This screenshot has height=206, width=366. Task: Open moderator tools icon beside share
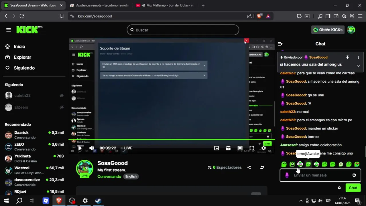(262, 167)
